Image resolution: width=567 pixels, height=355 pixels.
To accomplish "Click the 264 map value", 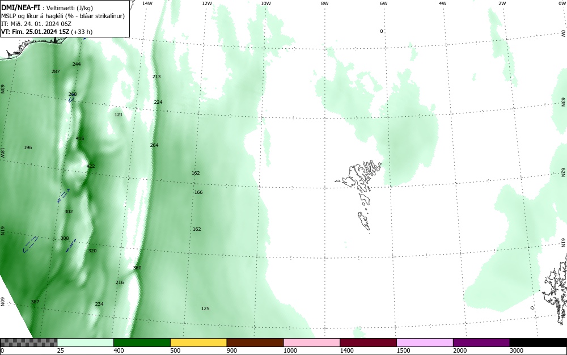I will [154, 145].
